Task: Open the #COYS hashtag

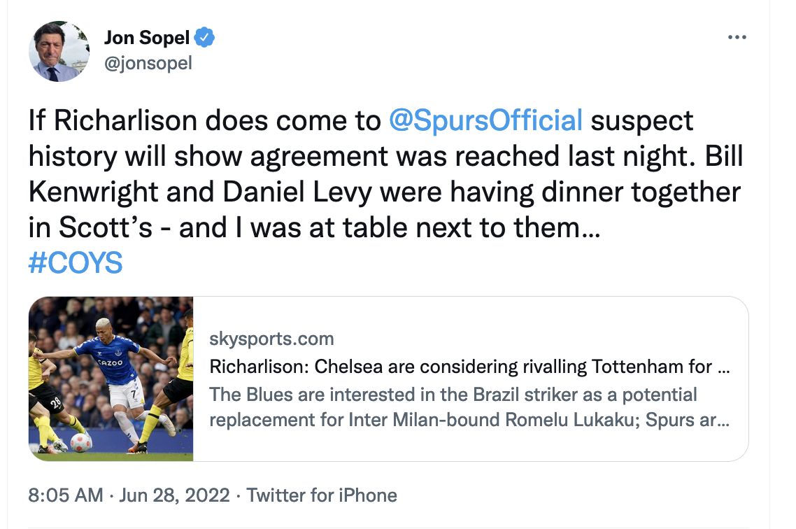Action: [x=75, y=263]
